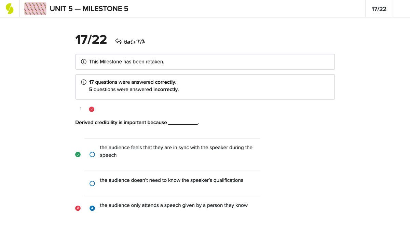The height and width of the screenshot is (249, 410).
Task: Click the handwritten "that's 77%" note
Action: coord(134,42)
